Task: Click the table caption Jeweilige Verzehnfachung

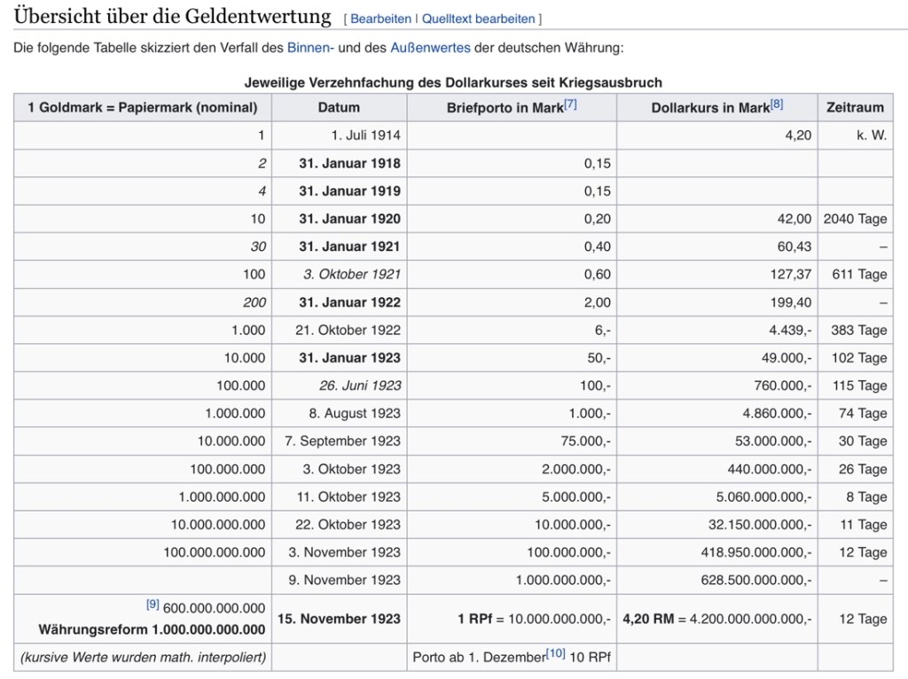Action: [x=453, y=82]
